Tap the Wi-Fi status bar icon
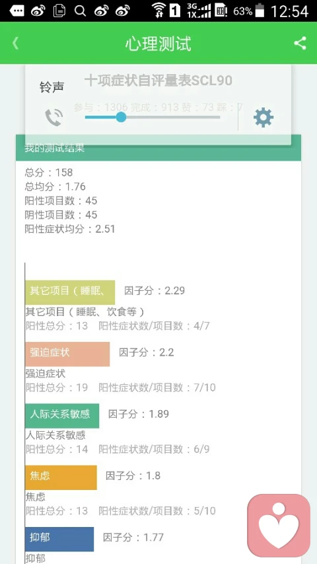317x564 pixels. (158, 11)
